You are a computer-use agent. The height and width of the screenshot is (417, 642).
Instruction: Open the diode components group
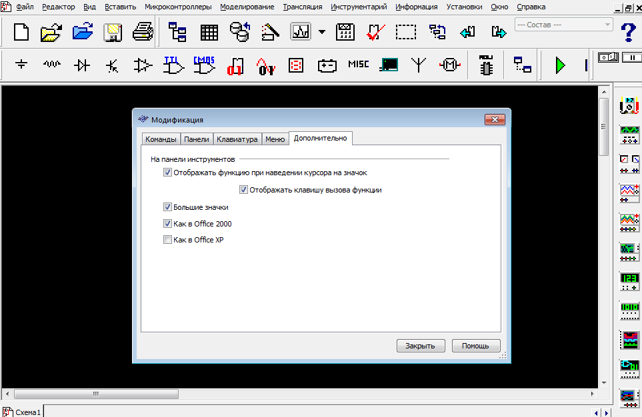[x=82, y=65]
